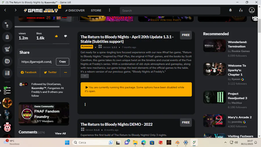261x147 pixels.
Task: Open Welcome To Sparky's: Chapter 1 thumbnail
Action: point(214,69)
